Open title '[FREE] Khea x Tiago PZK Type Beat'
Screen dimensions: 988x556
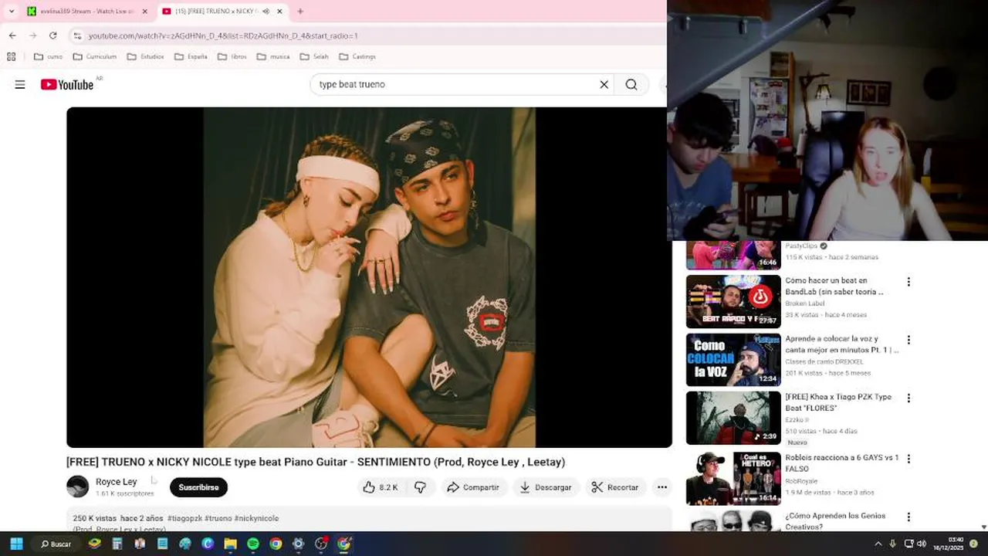838,402
